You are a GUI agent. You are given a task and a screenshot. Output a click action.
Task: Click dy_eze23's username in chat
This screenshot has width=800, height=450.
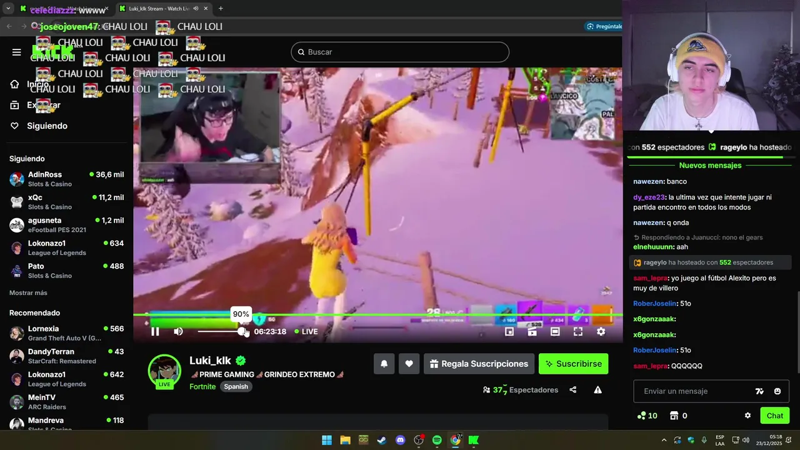click(649, 197)
